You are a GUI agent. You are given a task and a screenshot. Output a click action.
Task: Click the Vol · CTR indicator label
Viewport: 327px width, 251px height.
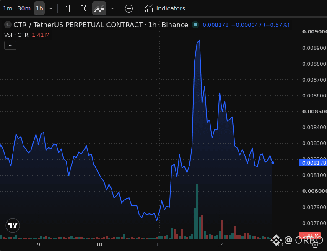tap(16, 35)
